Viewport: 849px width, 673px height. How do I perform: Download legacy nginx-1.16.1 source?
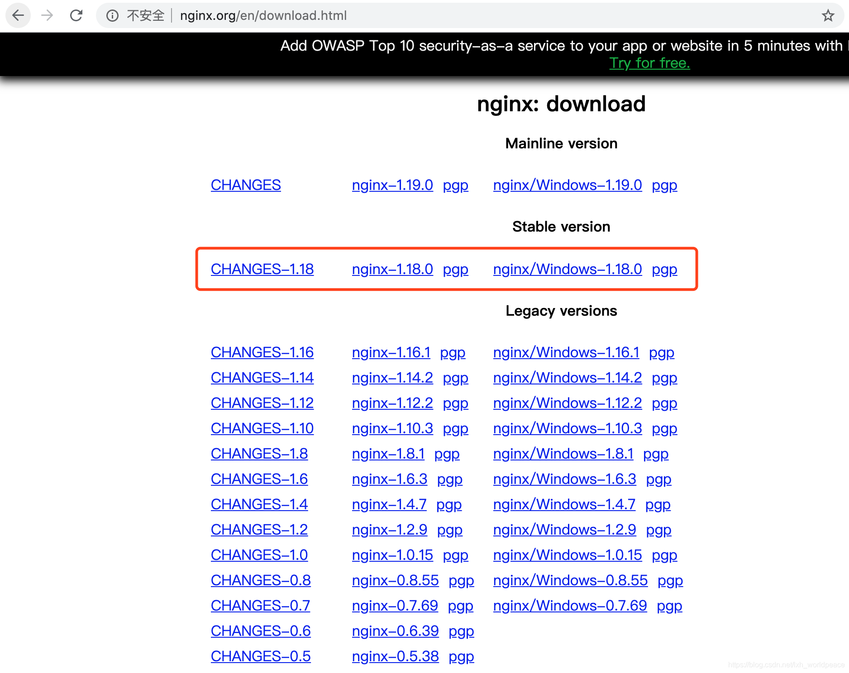391,352
